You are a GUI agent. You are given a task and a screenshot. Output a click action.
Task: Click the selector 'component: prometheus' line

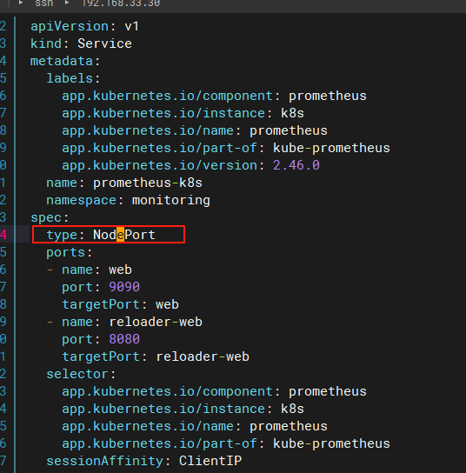point(214,391)
